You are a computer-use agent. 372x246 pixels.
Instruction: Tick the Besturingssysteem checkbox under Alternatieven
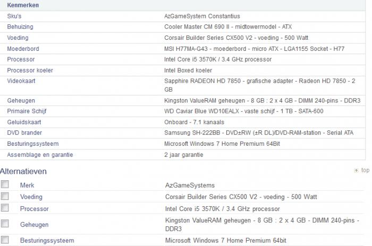coord(5,240)
